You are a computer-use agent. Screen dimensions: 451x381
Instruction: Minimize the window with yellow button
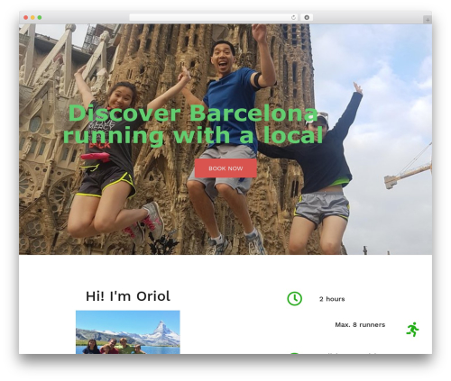point(32,17)
